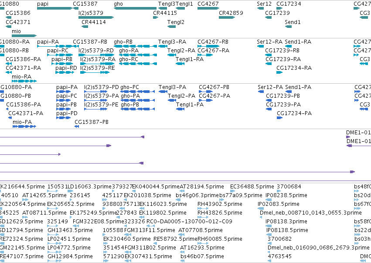The width and height of the screenshot is (371, 263).
Task: Select EST EC36488.5prime
Action: click(x=233, y=191)
